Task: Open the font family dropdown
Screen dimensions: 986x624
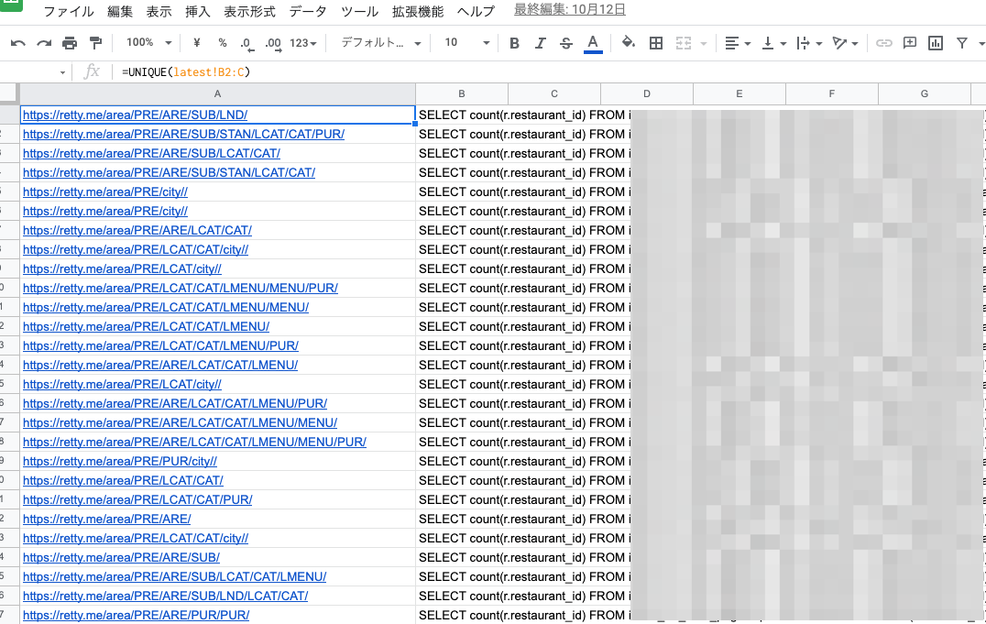Action: [381, 43]
